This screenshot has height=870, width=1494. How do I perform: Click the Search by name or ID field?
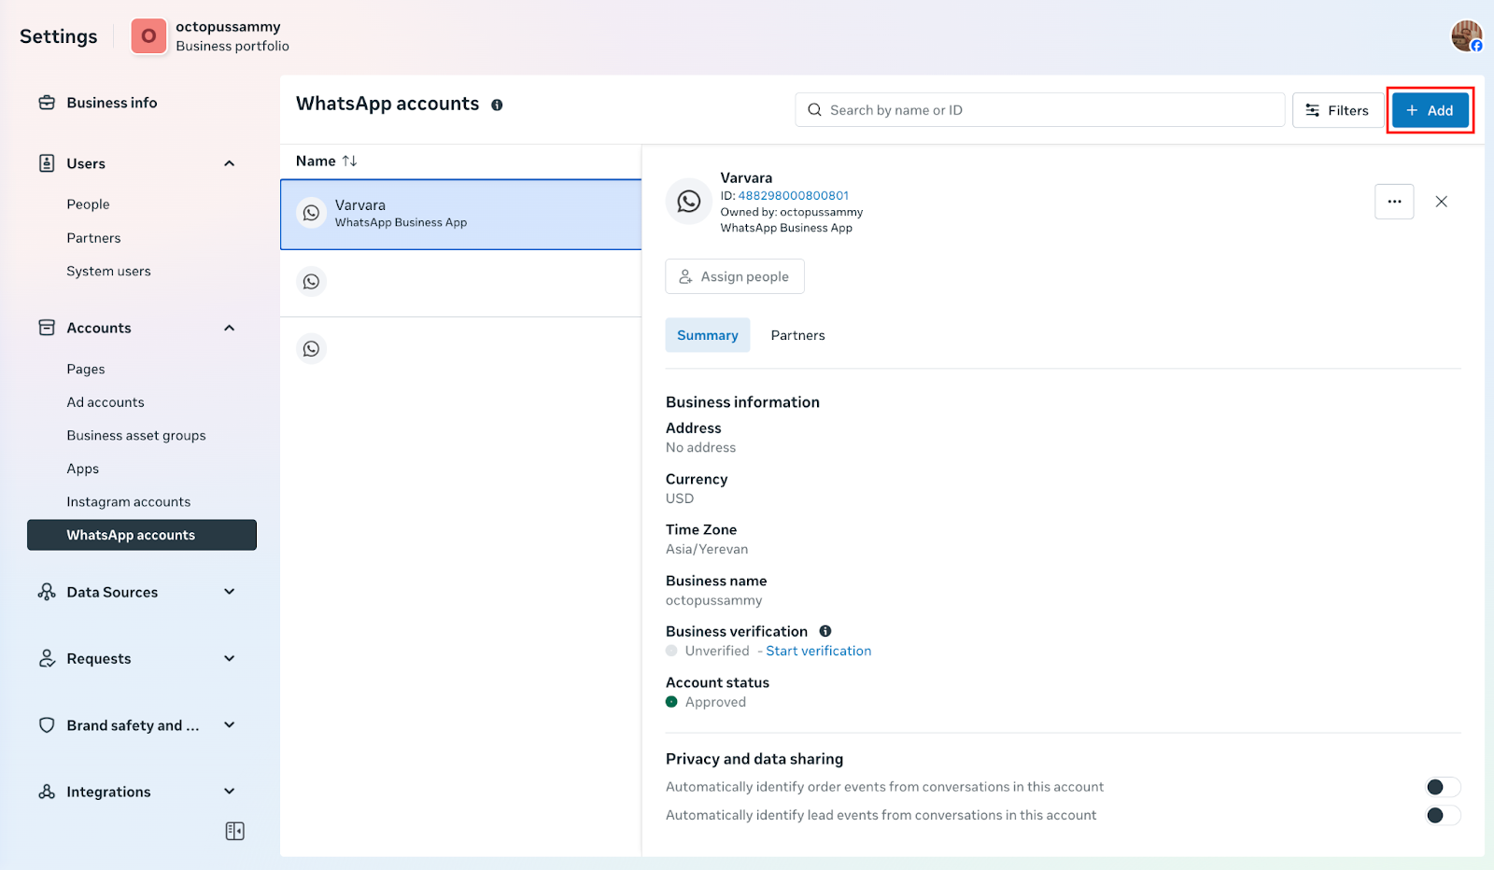click(x=1040, y=110)
